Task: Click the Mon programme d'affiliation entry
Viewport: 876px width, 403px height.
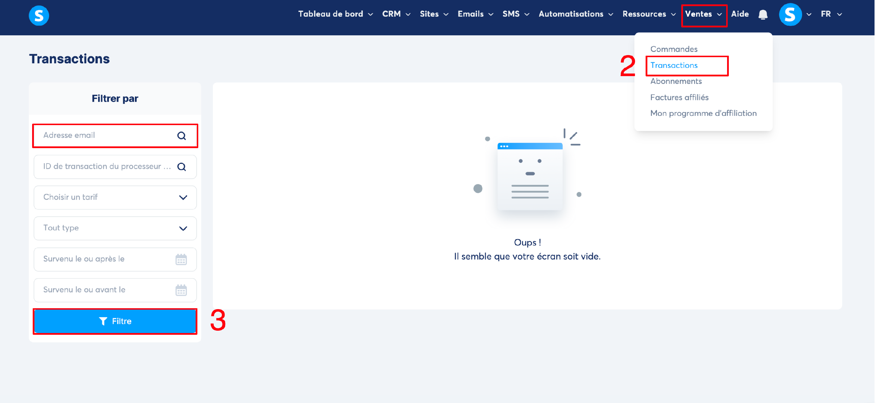Action: pos(703,113)
